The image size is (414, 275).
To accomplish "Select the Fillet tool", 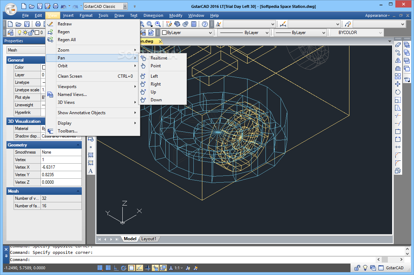I will pos(398,163).
